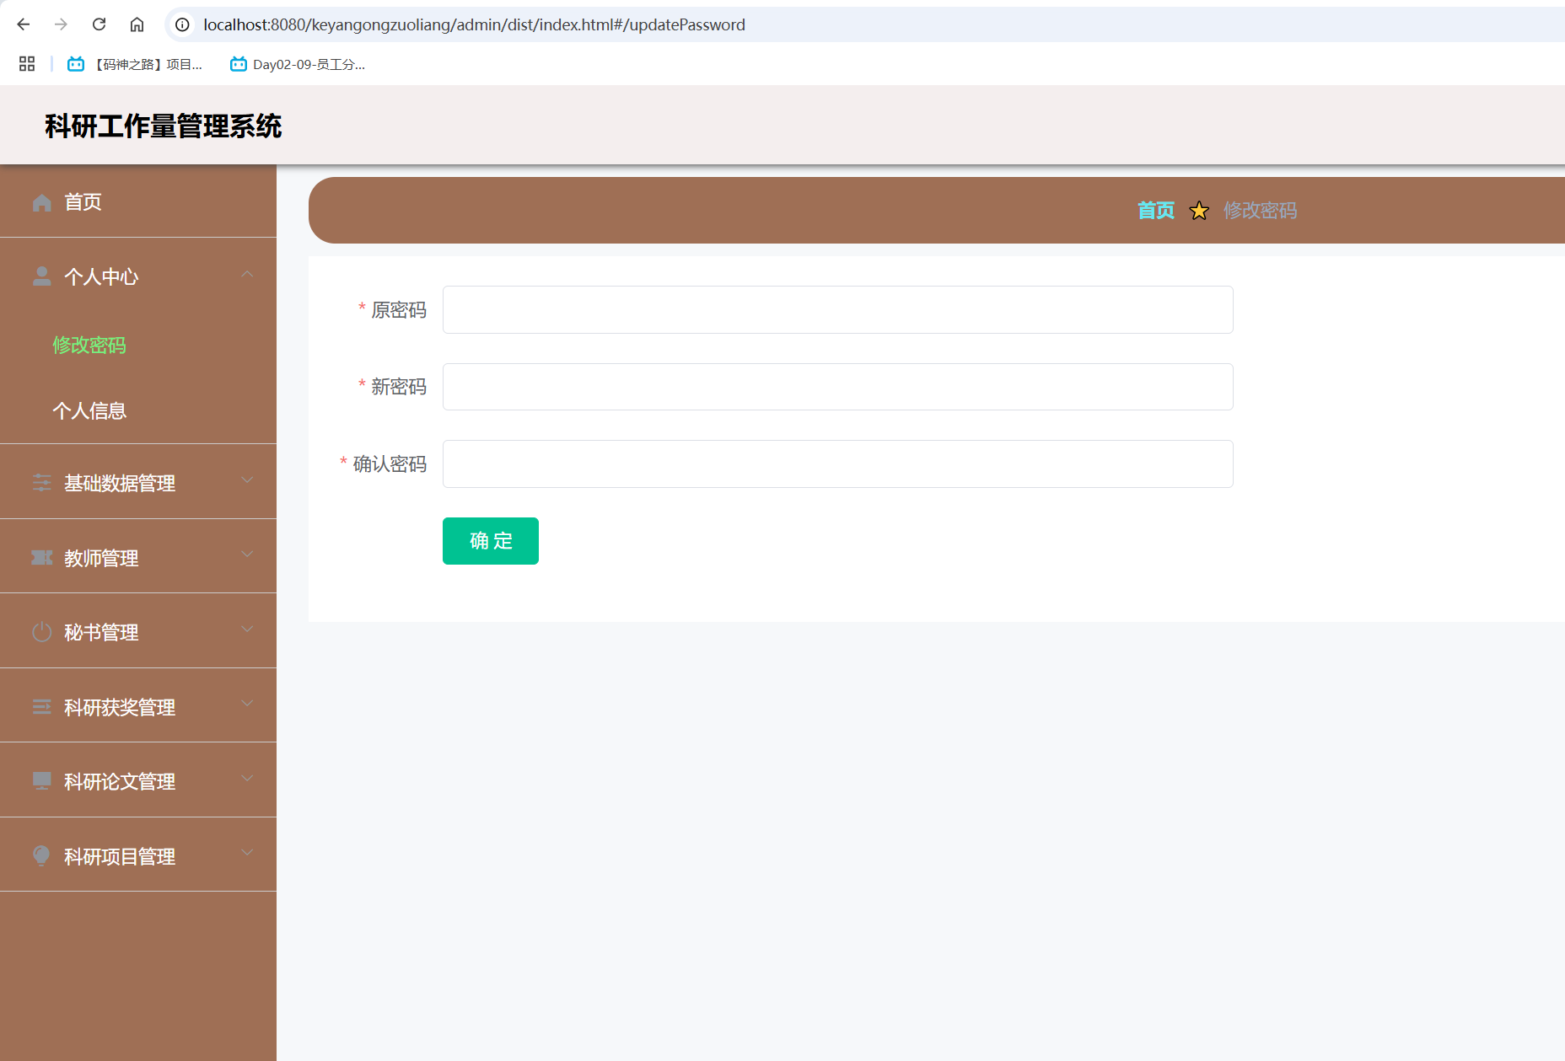Image resolution: width=1565 pixels, height=1061 pixels.
Task: Click the 新密码 field label
Action: 399,387
